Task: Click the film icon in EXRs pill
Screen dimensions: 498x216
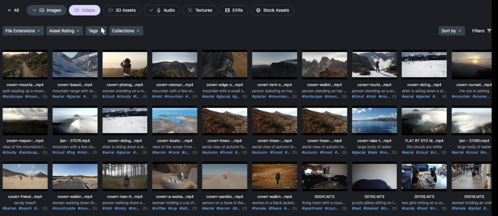Action: point(227,10)
